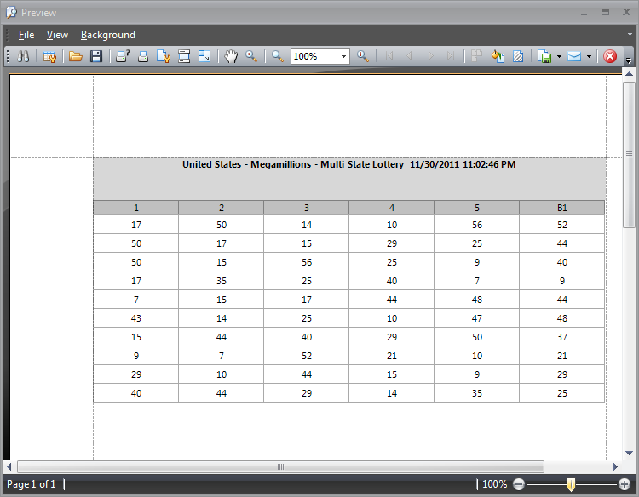Expand the Export document dropdown arrow

[x=559, y=56]
